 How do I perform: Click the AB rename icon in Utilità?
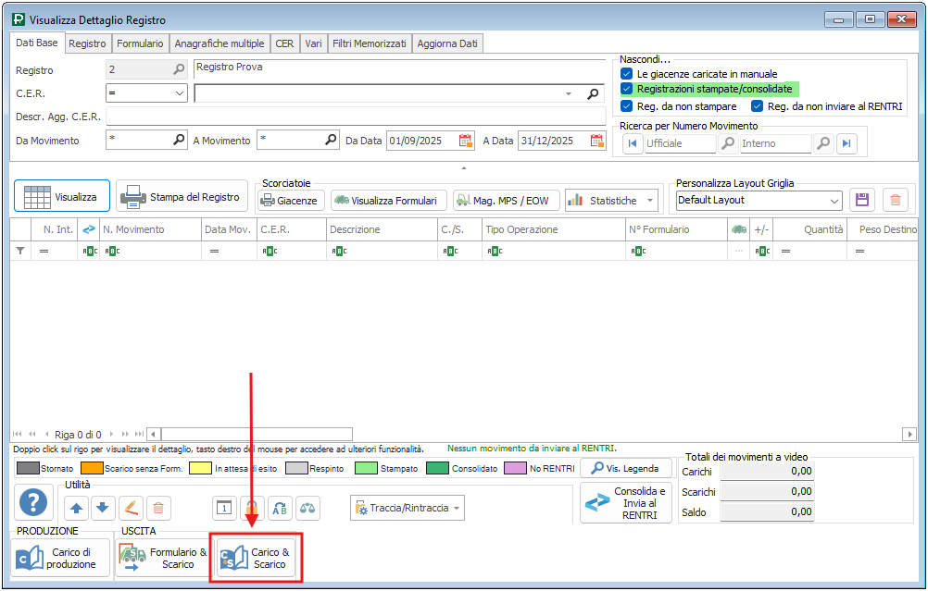[279, 507]
